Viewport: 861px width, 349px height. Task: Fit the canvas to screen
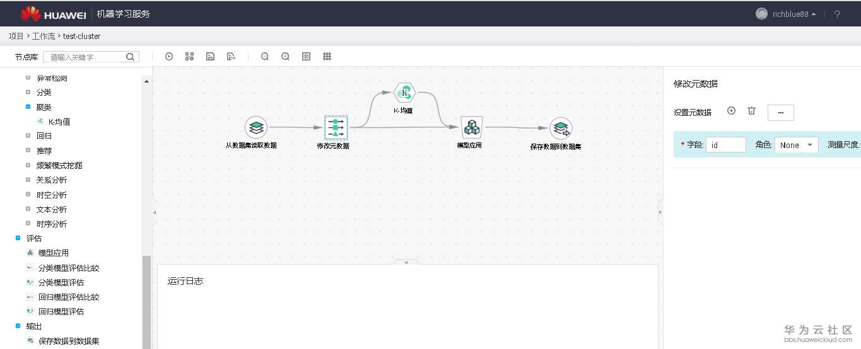(x=307, y=57)
